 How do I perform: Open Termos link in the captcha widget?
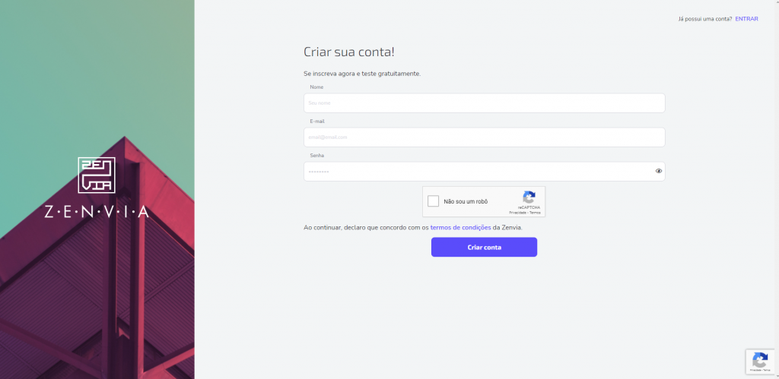click(x=536, y=213)
